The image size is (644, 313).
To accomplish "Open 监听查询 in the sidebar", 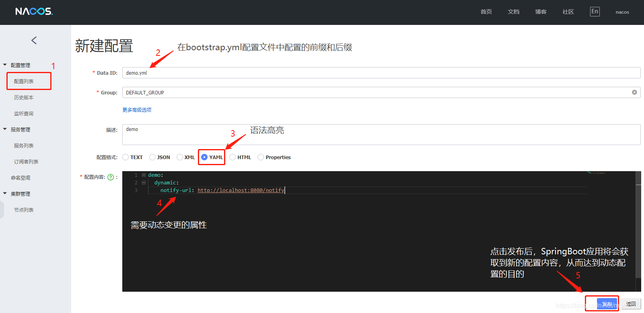I will pos(24,113).
